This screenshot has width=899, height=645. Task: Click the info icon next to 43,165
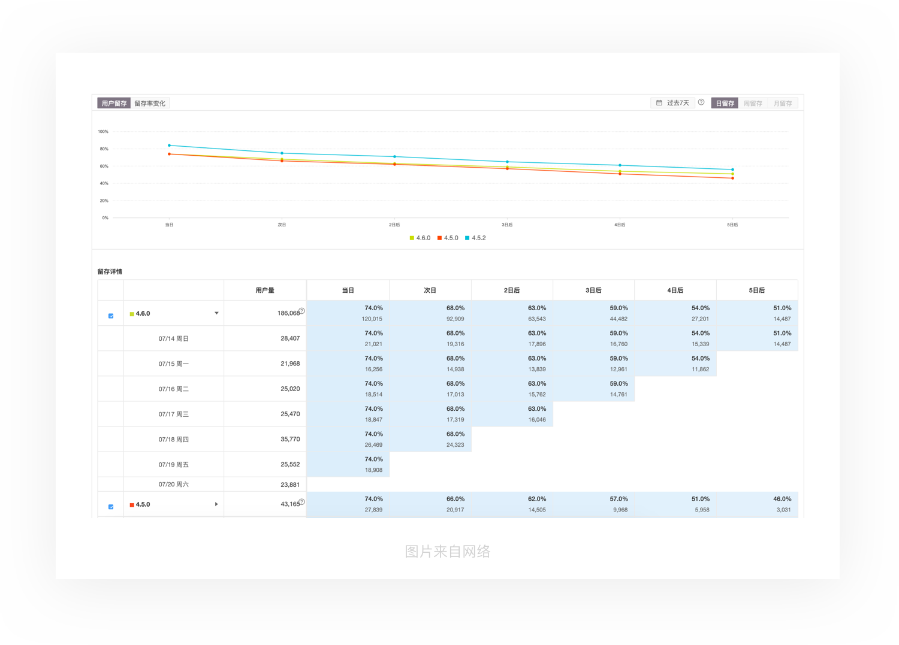[302, 502]
